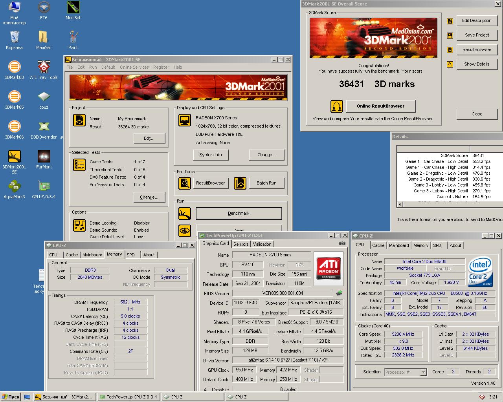Launch the cpuz desktop shortcut
Screen dimensions: 503x402
click(x=44, y=100)
